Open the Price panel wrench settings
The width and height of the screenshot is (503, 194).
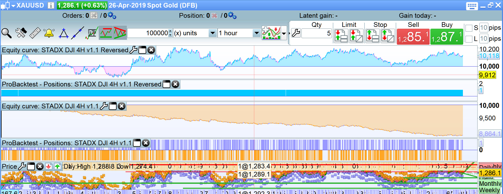(x=22, y=166)
